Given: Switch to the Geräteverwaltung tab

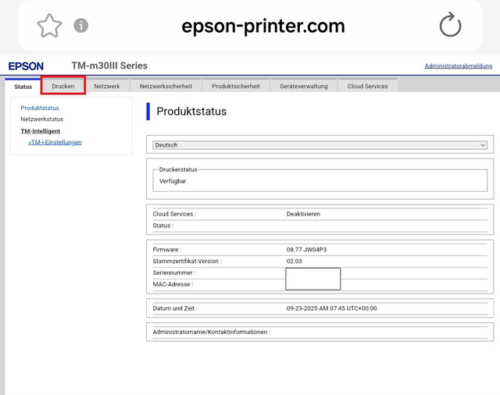Looking at the screenshot, I should pyautogui.click(x=304, y=86).
